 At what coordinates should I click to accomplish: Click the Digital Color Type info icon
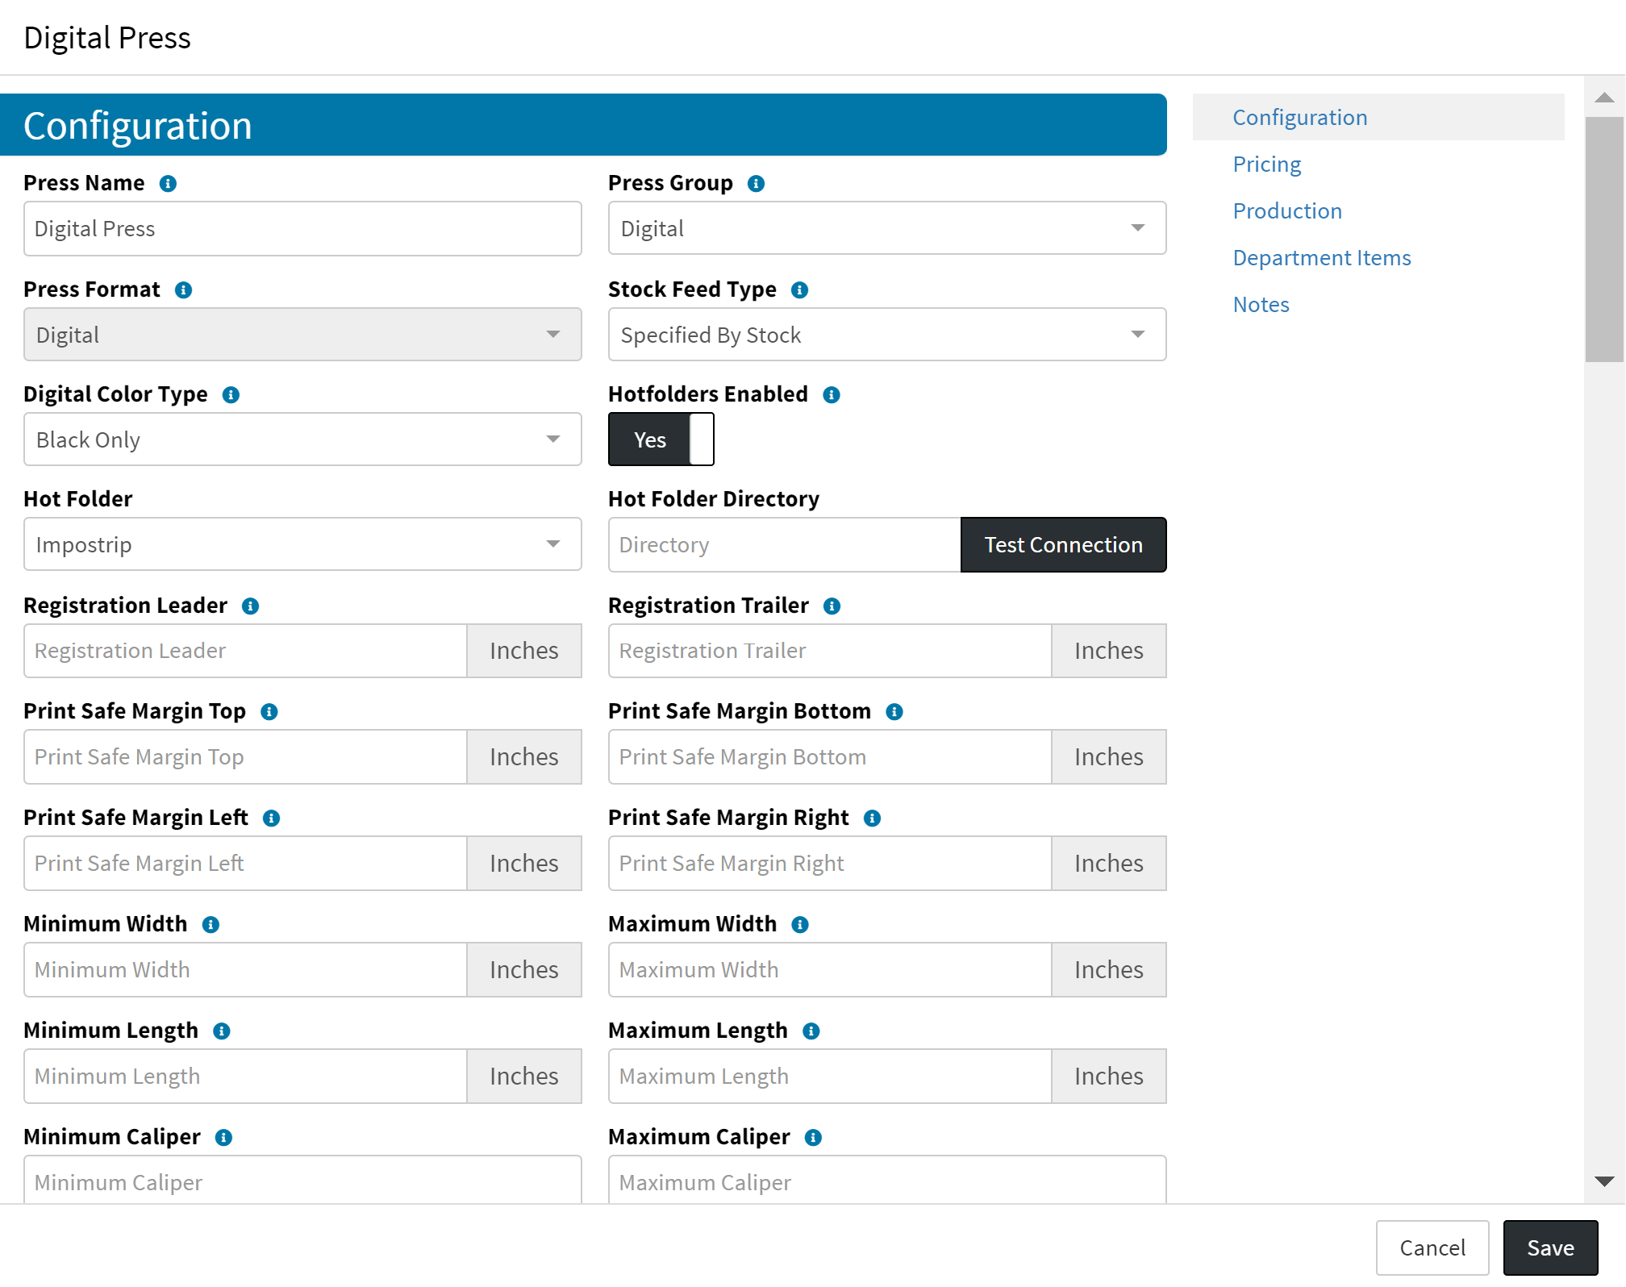coord(231,395)
